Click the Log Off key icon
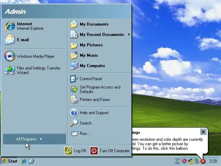 [68, 151]
